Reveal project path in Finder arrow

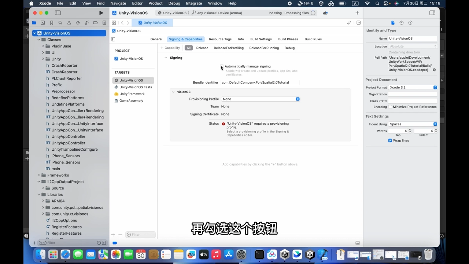[x=434, y=70]
